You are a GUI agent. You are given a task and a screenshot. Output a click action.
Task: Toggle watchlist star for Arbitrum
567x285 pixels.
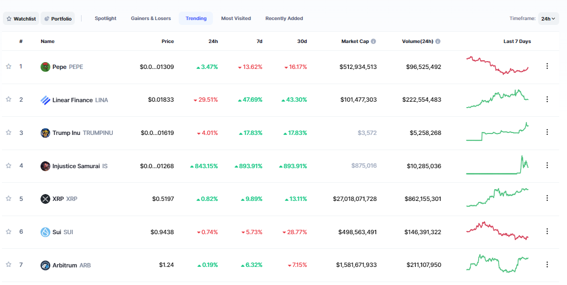click(8, 264)
